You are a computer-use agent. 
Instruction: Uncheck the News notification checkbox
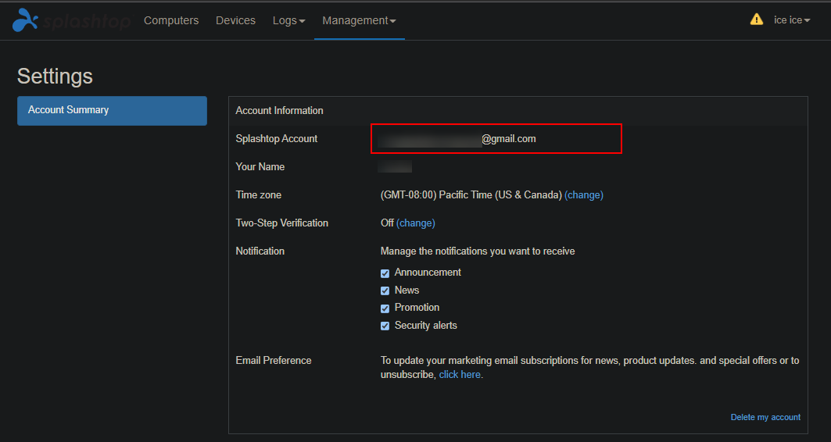coord(385,291)
